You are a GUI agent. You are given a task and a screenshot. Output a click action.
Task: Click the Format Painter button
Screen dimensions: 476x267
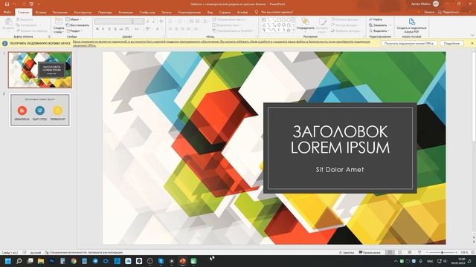click(x=31, y=31)
